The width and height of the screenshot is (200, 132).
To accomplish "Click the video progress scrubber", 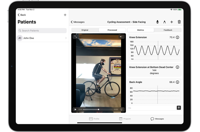I will tap(98, 109).
